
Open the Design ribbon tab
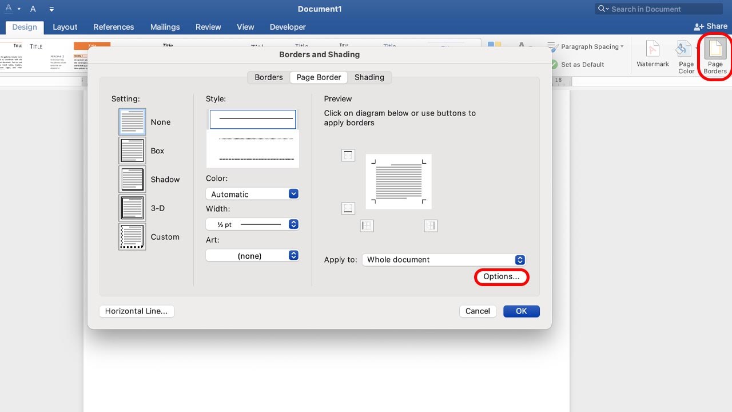tap(25, 27)
